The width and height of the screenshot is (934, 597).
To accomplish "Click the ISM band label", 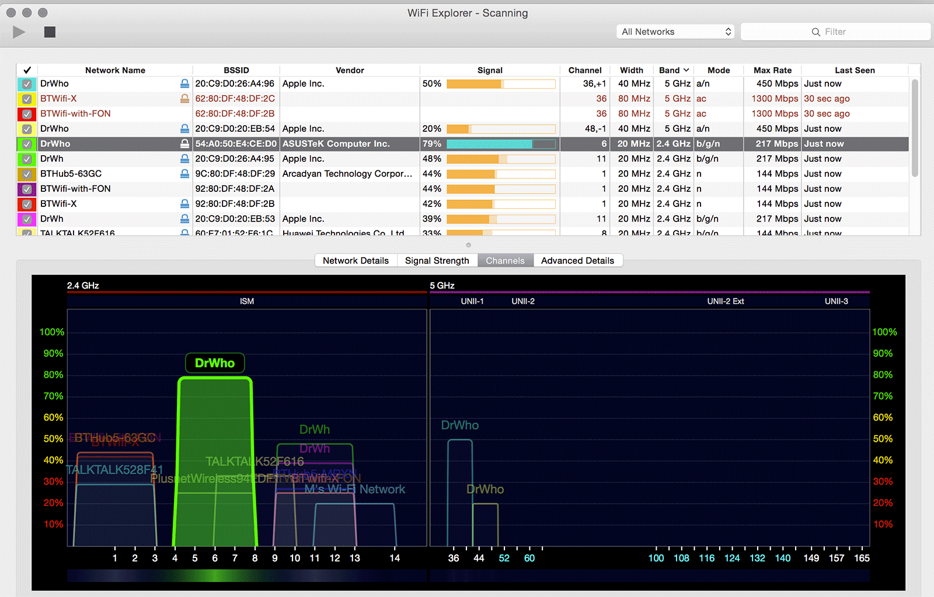I will pyautogui.click(x=247, y=301).
